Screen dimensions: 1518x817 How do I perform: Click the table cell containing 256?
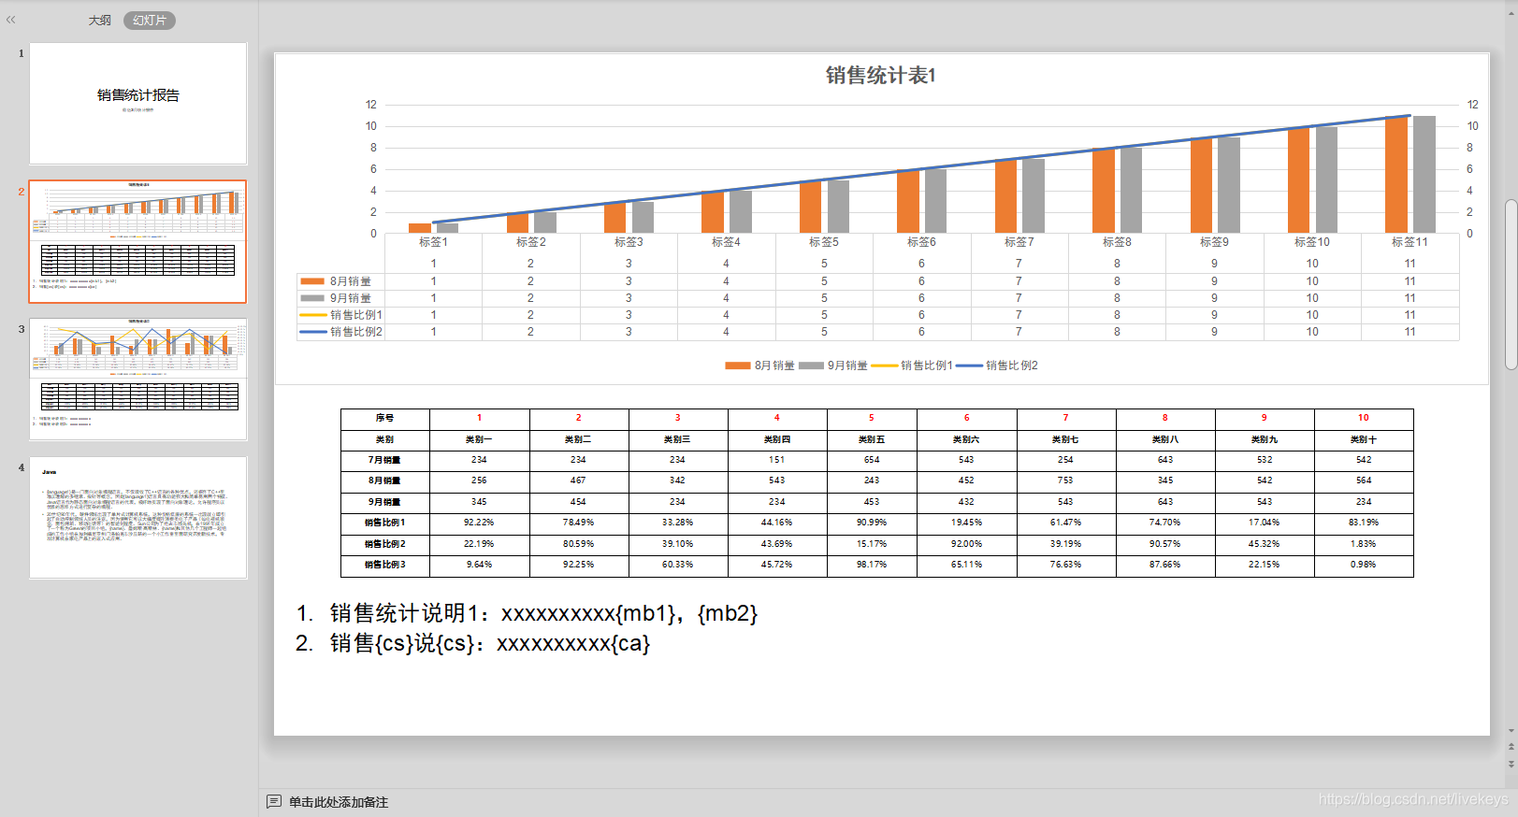tap(479, 480)
